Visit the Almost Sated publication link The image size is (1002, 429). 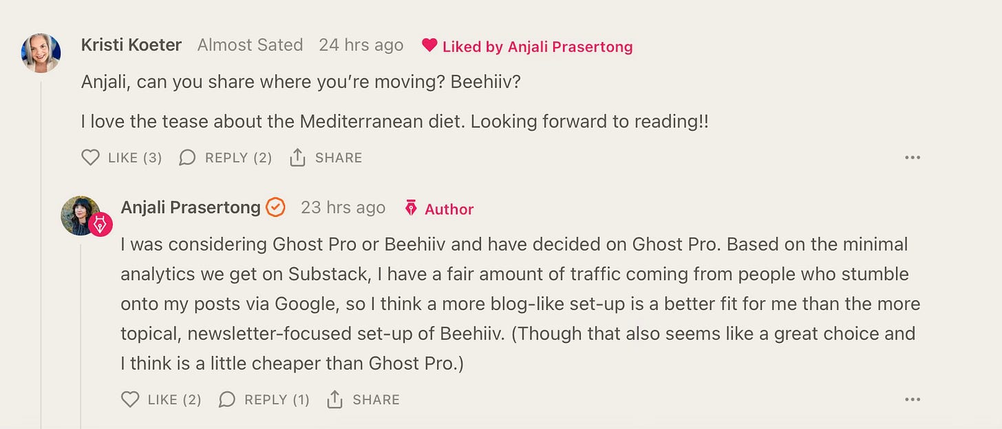250,45
